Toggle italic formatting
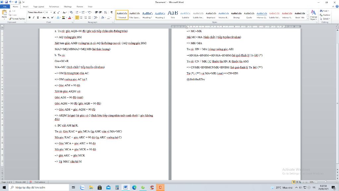The height and width of the screenshot is (191, 339). tap(33, 18)
